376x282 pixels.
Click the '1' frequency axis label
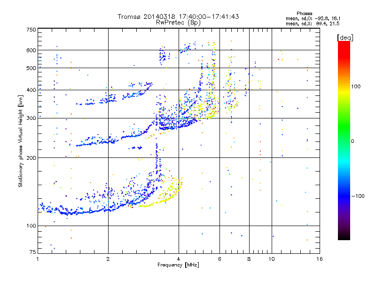38,259
